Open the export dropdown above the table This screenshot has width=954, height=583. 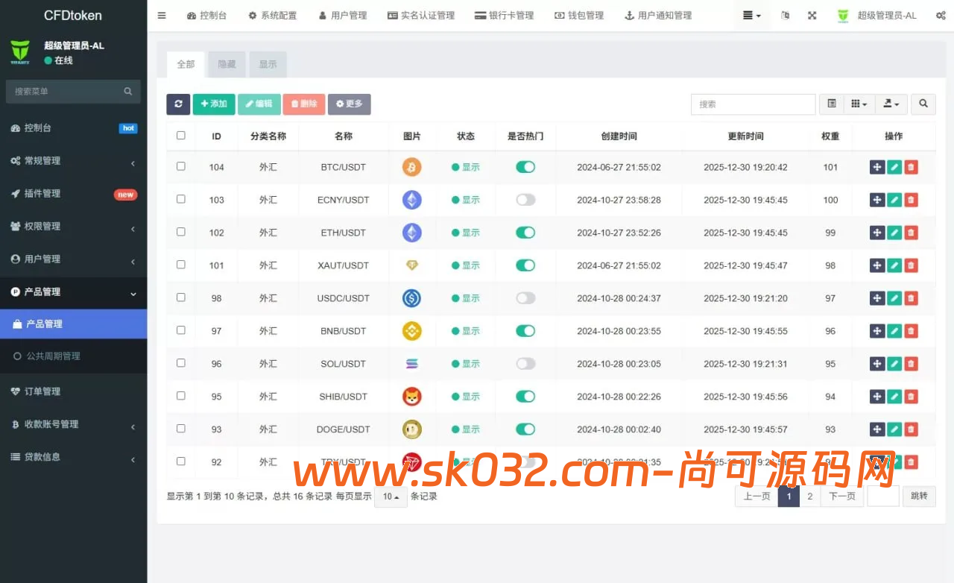click(891, 104)
